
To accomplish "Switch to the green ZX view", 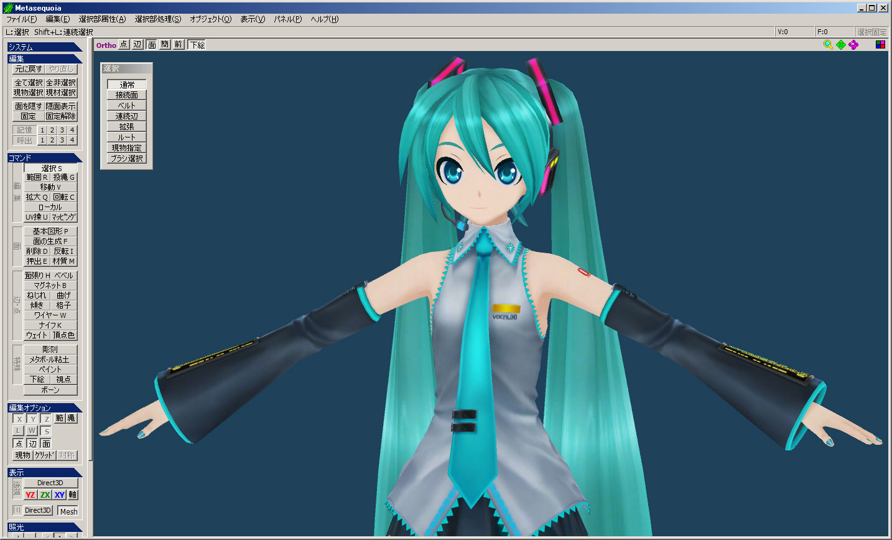I will coord(45,495).
